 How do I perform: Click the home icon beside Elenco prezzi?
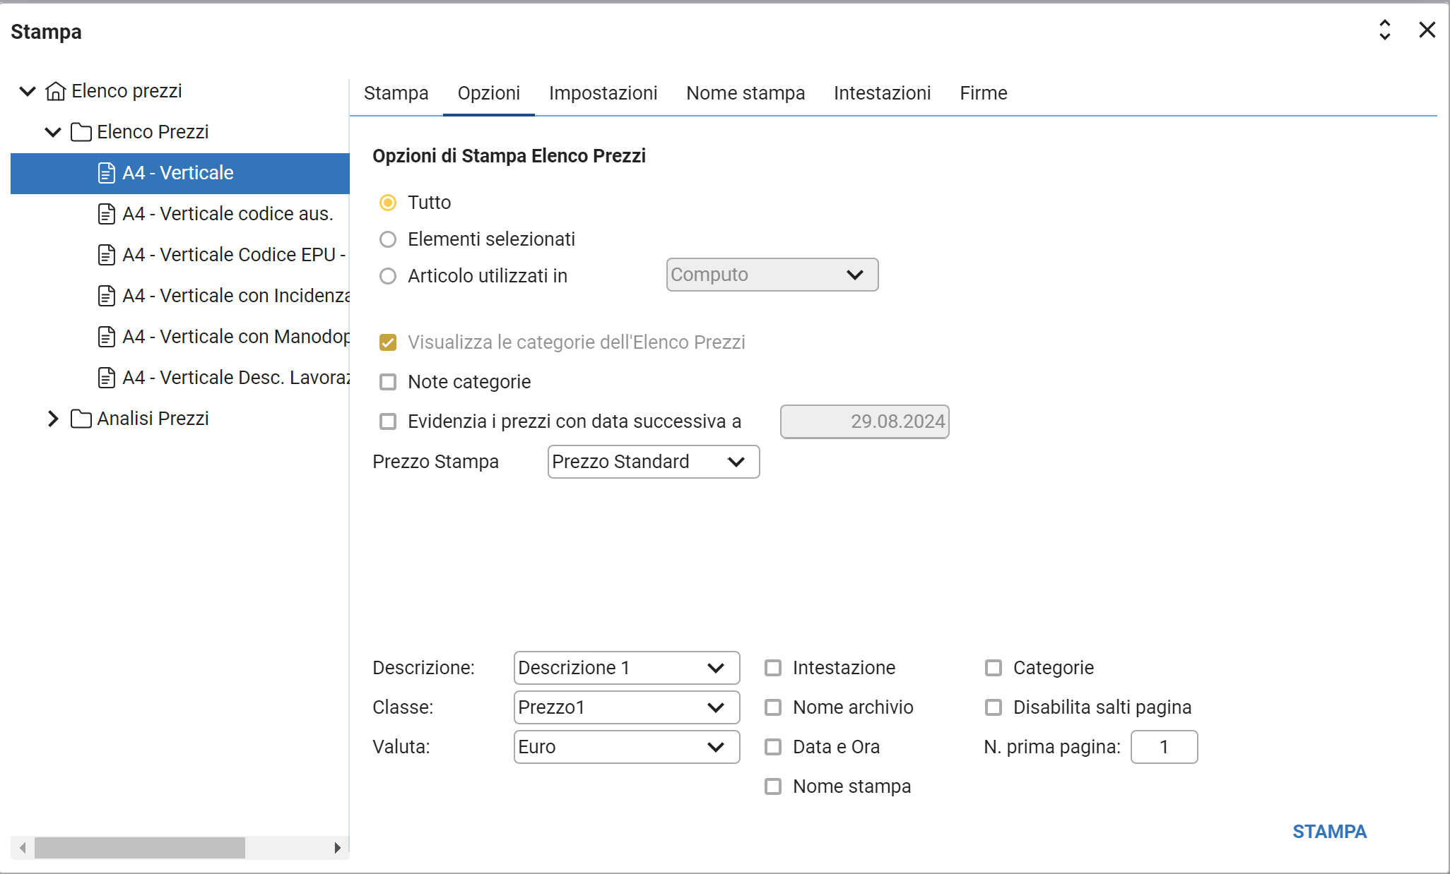55,91
